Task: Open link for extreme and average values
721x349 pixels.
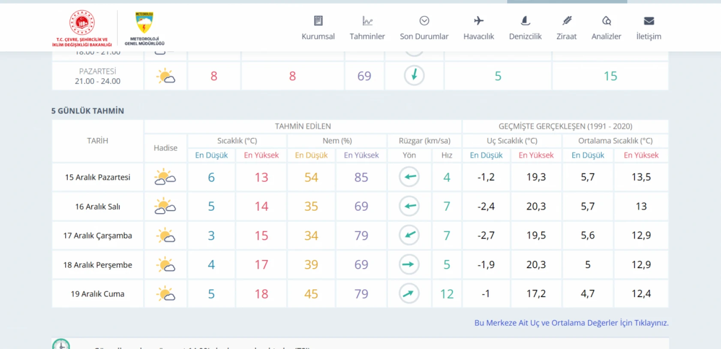Action: click(x=571, y=323)
